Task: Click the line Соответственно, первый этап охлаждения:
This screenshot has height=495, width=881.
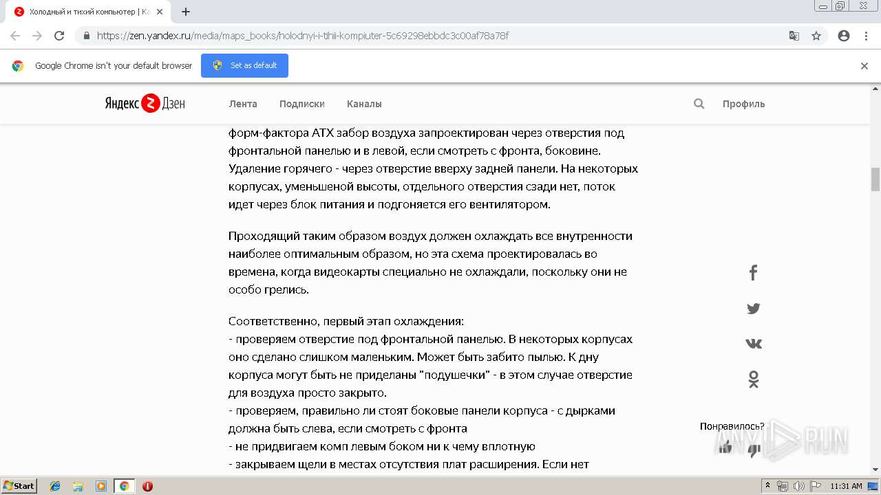Action: pos(346,321)
